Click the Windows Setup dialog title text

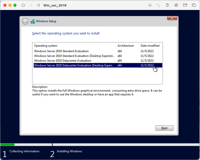46,21
